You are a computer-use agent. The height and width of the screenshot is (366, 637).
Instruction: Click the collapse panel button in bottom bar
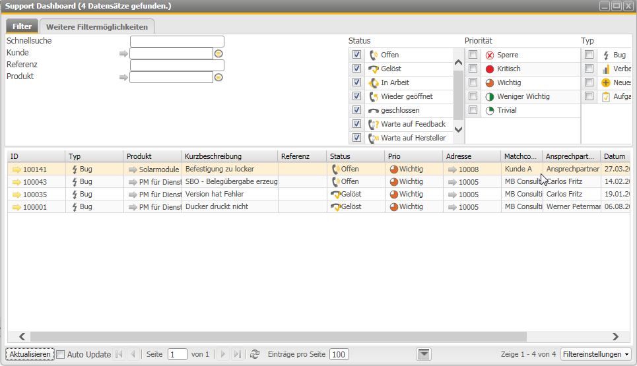pos(424,355)
